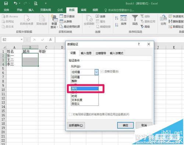This screenshot has width=184, height=145.
Task: Choose 自定义 in the dropdown list
Action: [x=85, y=104]
